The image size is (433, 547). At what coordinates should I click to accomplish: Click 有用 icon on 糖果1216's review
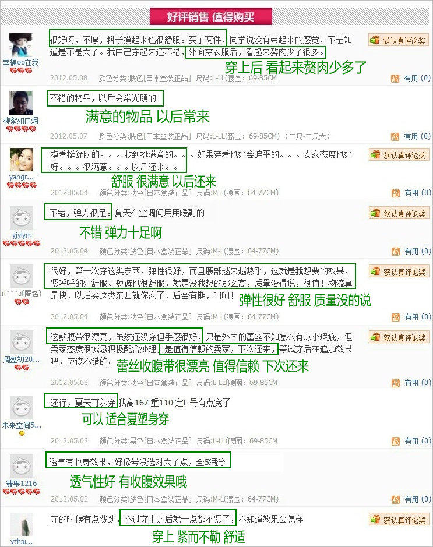click(x=395, y=500)
